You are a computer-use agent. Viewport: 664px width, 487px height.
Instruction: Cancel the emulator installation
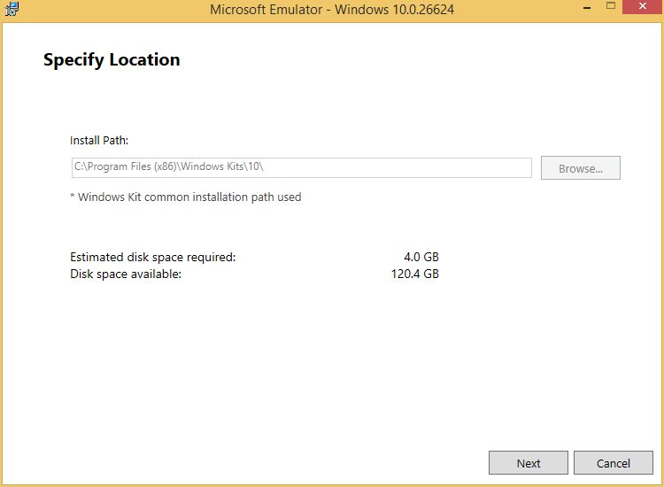(614, 463)
